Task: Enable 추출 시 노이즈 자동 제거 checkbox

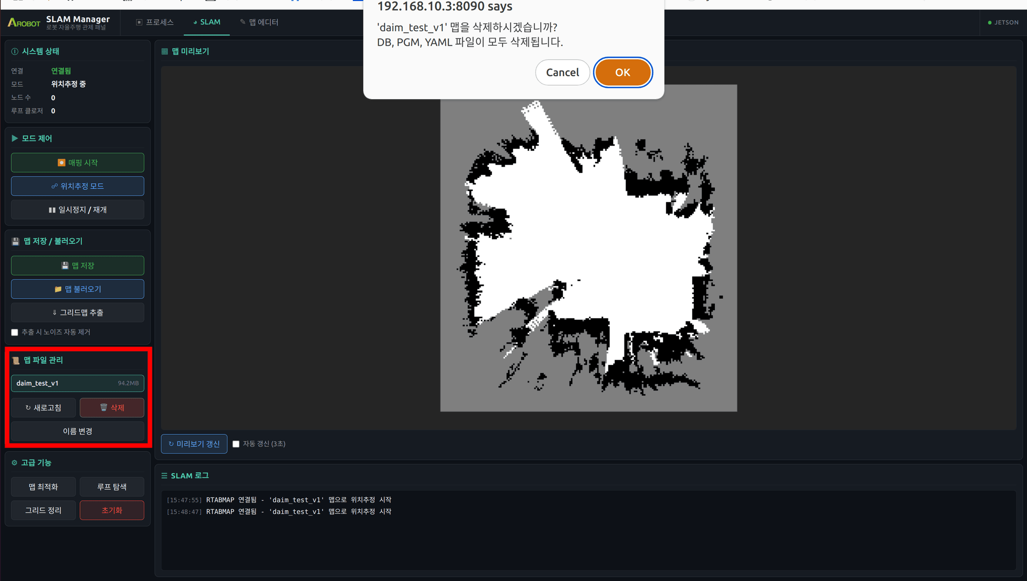Action: 15,333
